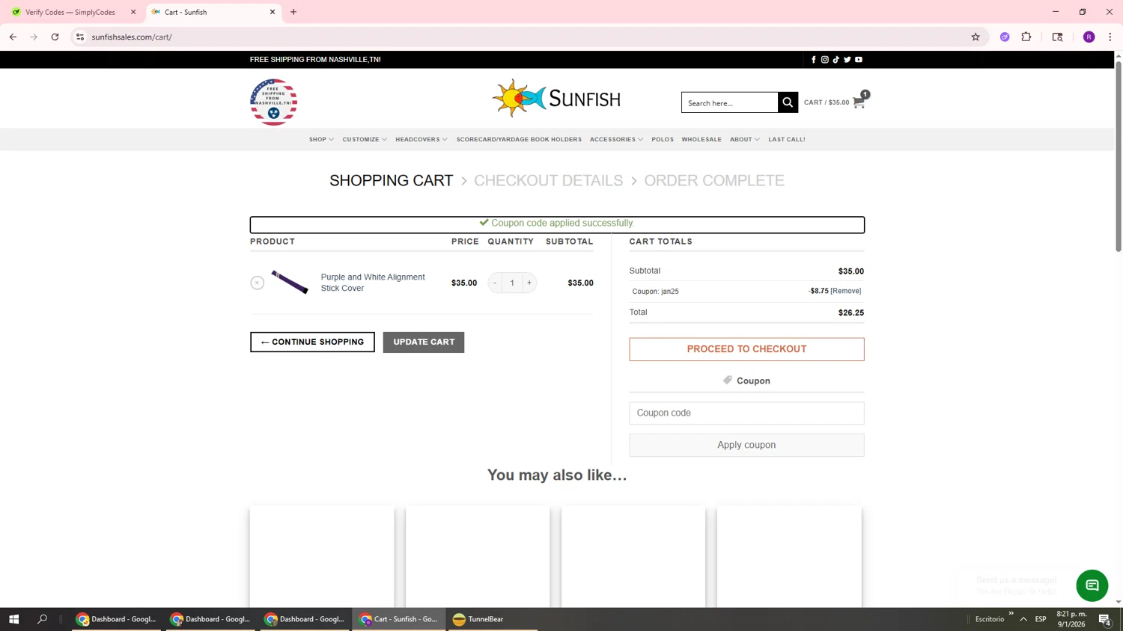Switch to Verify Codes SimplyCodes tab
The height and width of the screenshot is (631, 1123).
tap(70, 12)
